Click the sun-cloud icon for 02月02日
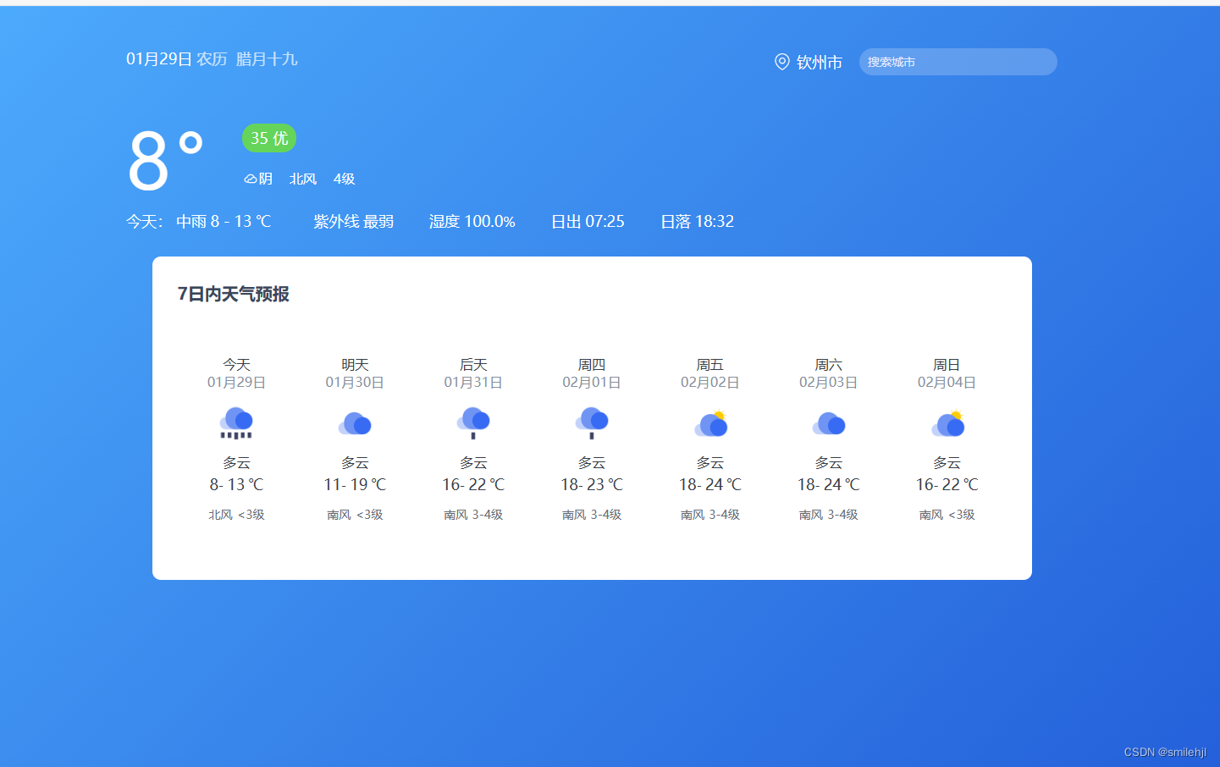1220x767 pixels. (710, 423)
